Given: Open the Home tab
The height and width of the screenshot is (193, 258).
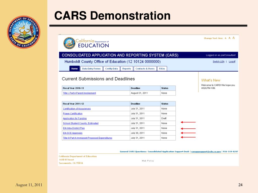Looking at the screenshot, I should pyautogui.click(x=75, y=69).
